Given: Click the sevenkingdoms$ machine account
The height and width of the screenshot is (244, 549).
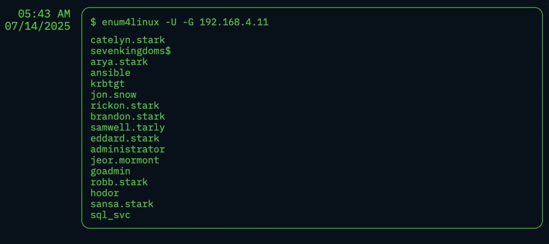Looking at the screenshot, I should click(130, 51).
